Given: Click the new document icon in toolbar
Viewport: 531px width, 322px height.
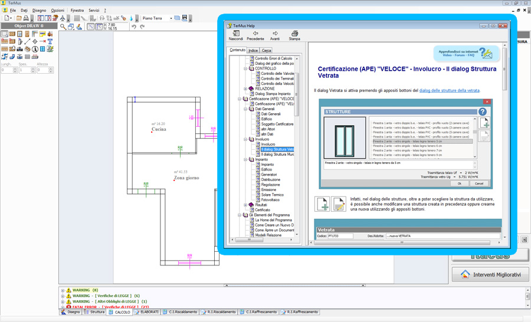Looking at the screenshot, I should pos(6,18).
